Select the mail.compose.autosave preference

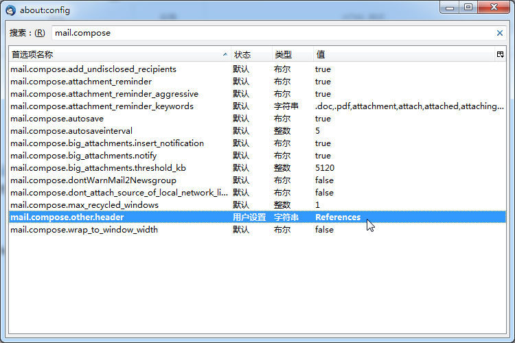(x=257, y=119)
